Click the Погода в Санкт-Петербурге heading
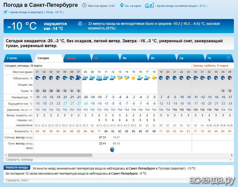This screenshot has height=187, width=238. [40, 5]
